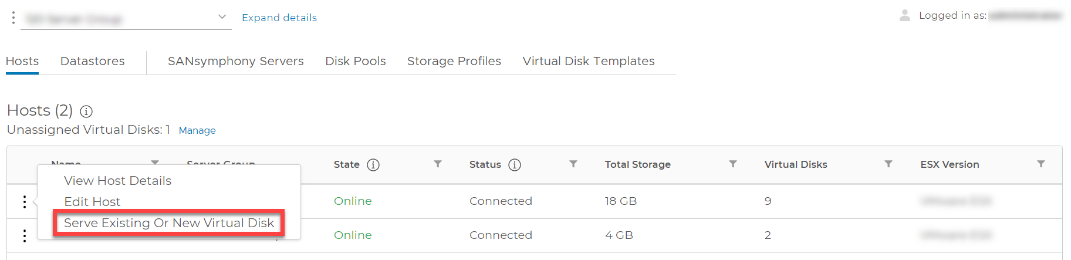Click the State column info icon
The width and height of the screenshot is (1071, 260).
[x=373, y=165]
